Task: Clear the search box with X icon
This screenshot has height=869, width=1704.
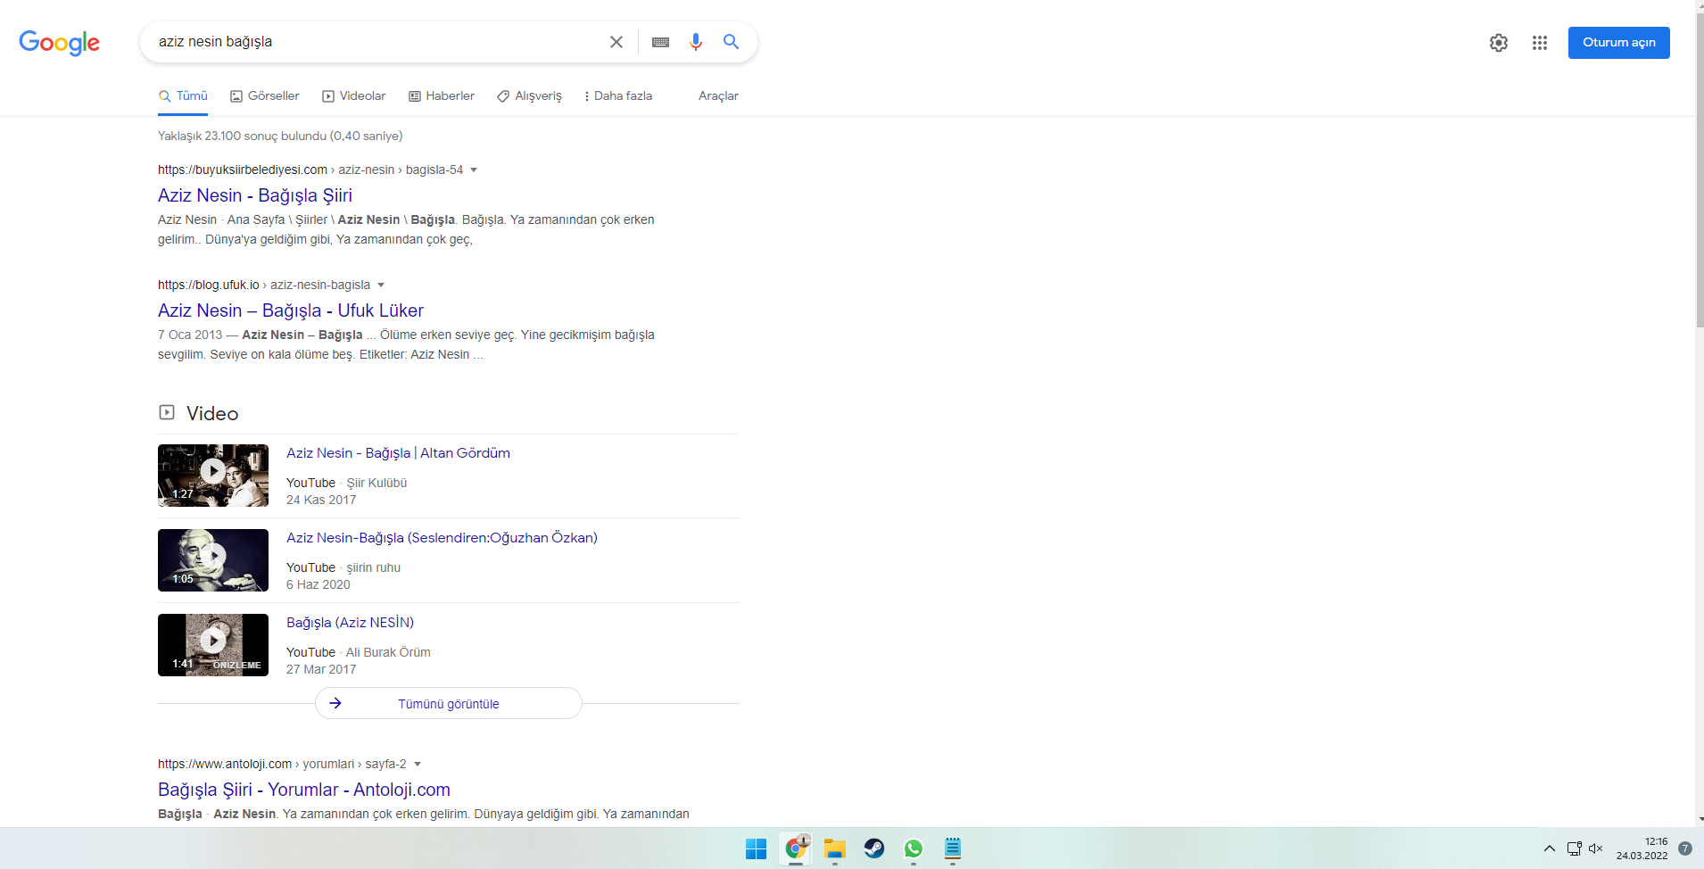Action: pos(616,42)
